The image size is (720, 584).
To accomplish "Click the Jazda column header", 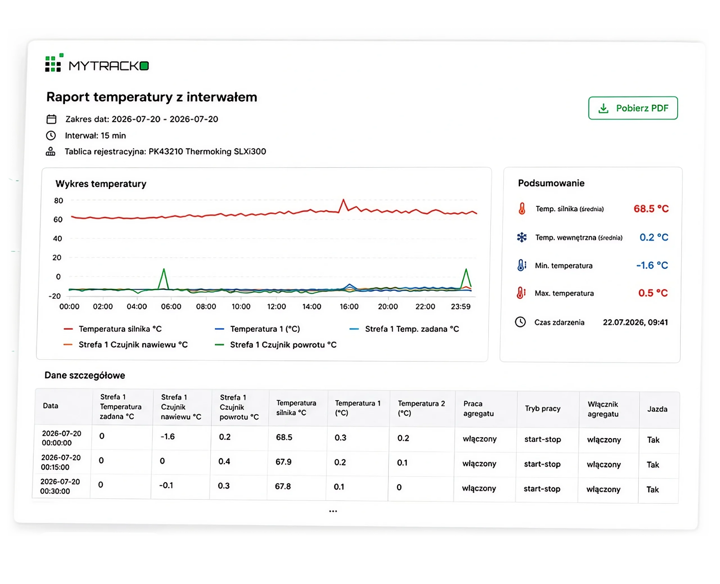I will (659, 410).
